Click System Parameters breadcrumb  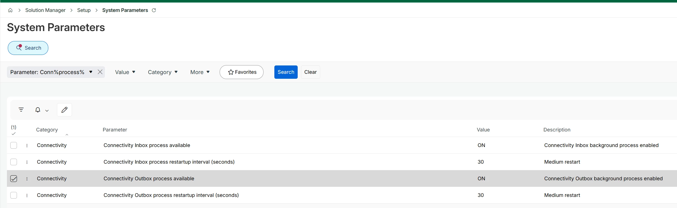coord(125,10)
